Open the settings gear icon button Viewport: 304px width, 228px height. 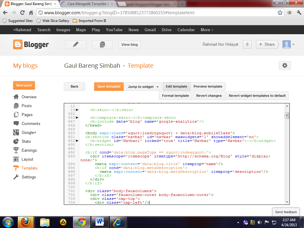(285, 66)
